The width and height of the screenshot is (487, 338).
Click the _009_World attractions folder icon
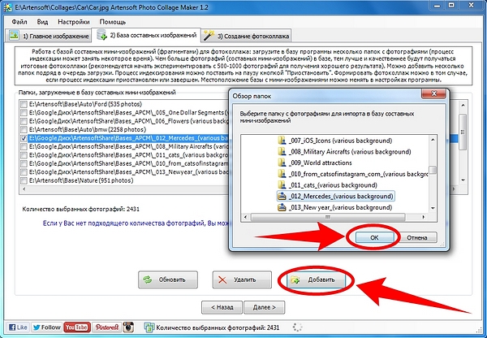coord(282,163)
